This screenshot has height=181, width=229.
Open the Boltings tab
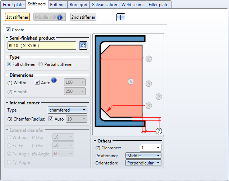tap(58, 5)
